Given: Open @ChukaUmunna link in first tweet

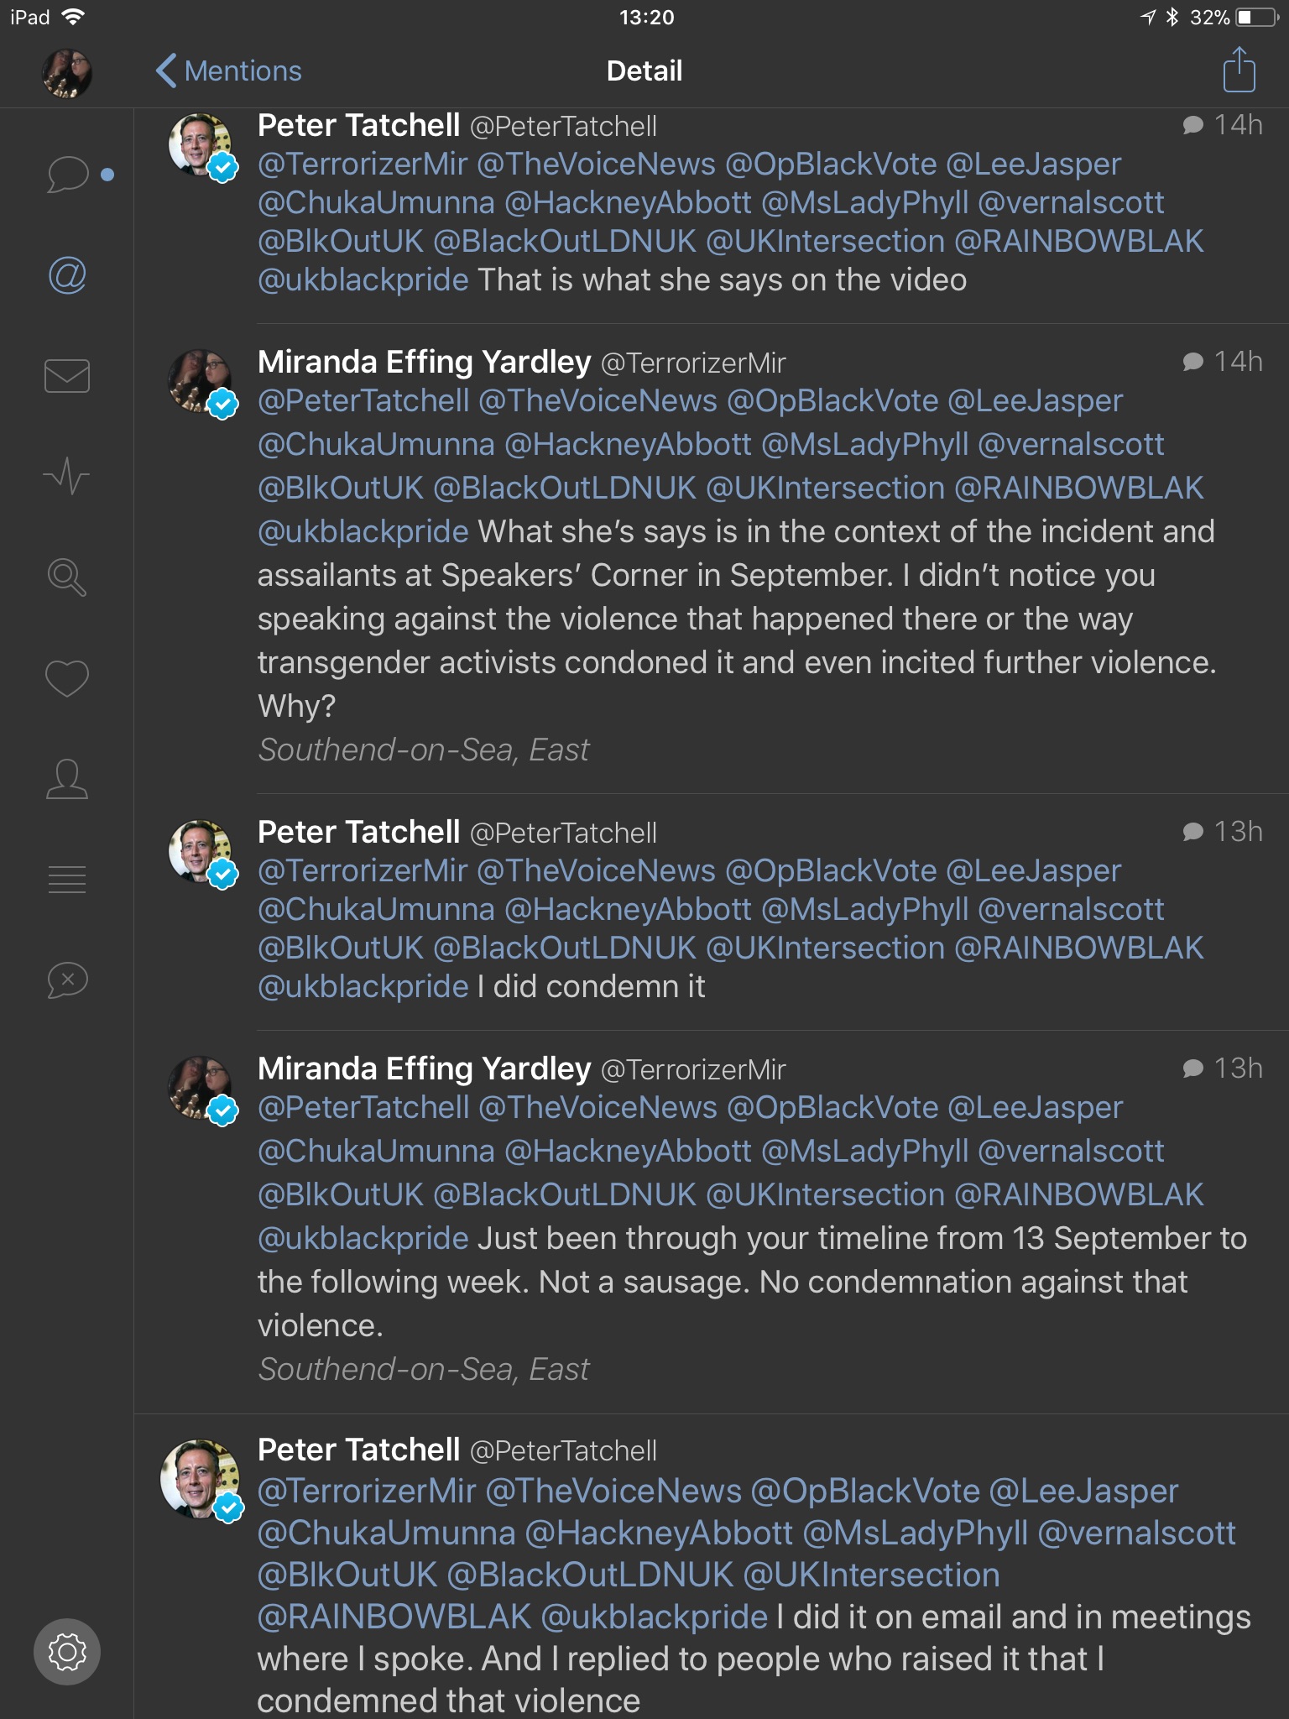Looking at the screenshot, I should pyautogui.click(x=377, y=202).
